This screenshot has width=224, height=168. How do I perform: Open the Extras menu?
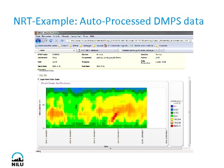point(86,36)
